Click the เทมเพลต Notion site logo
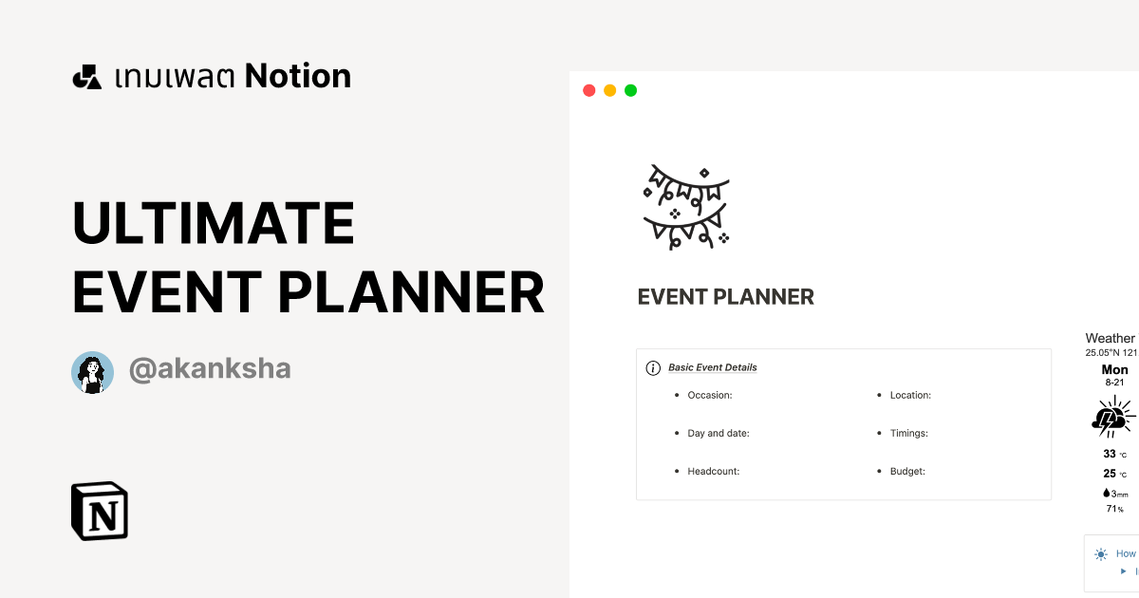 click(211, 75)
